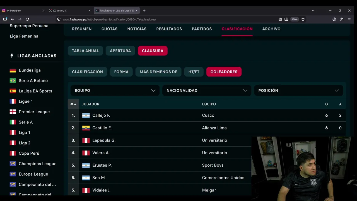Click the French flag beside Ligue 1

13,101
